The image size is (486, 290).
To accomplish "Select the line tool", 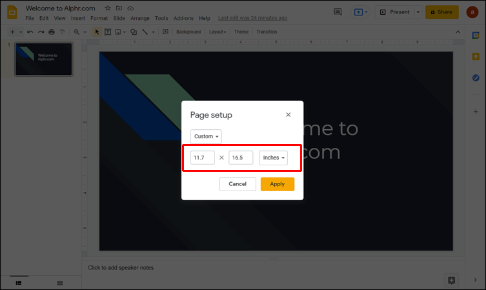I will click(145, 32).
